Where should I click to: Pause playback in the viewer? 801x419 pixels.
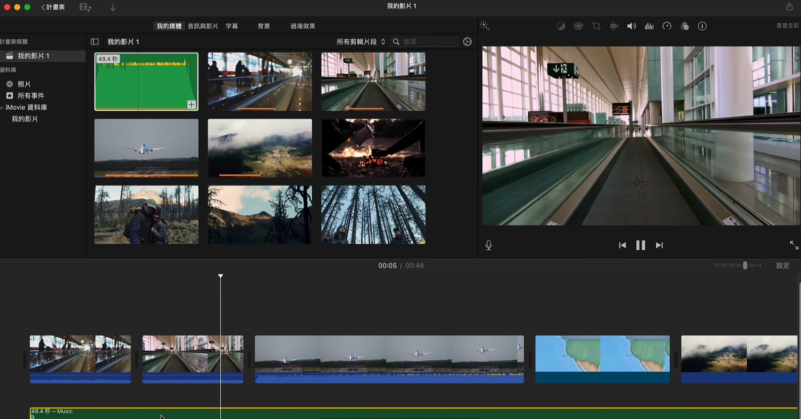click(640, 245)
